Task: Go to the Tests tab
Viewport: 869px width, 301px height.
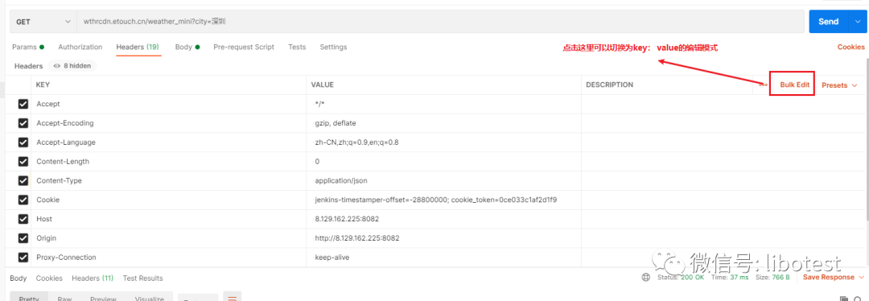Action: click(297, 47)
